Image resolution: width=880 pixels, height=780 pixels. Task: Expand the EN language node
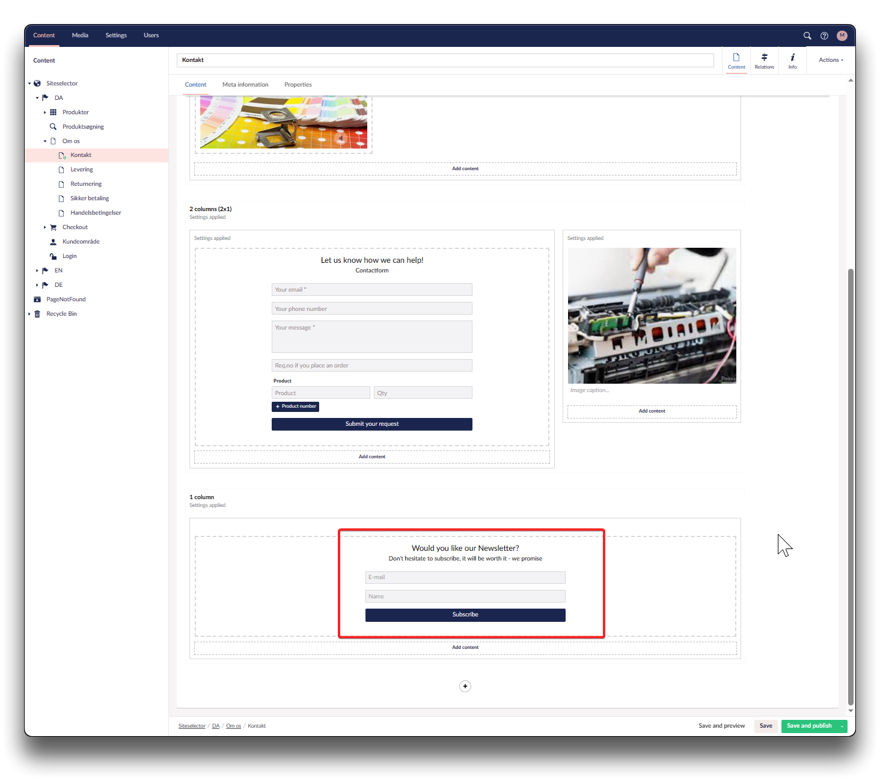[x=37, y=271]
